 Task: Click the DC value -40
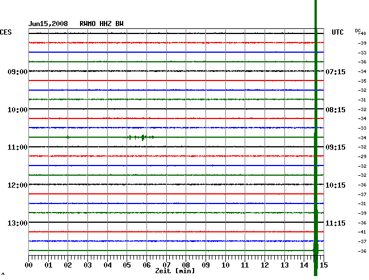click(x=363, y=33)
